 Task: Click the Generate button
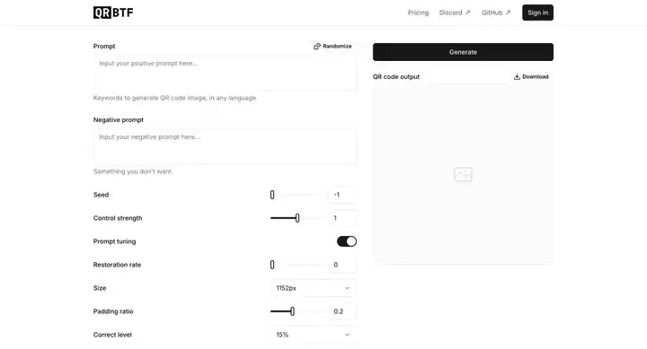(x=463, y=52)
